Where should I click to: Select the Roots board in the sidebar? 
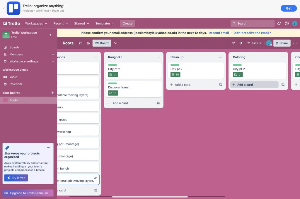click(28, 100)
